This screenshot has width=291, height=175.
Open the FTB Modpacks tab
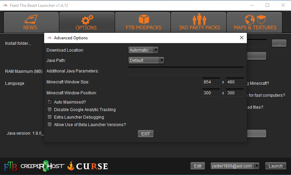(143, 23)
